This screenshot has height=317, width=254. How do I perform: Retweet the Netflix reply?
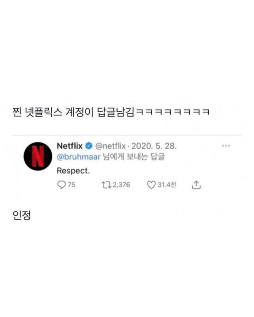[106, 185]
